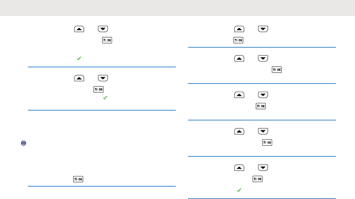Viewport: 355px width, 199px height.
Task: Select the up arrow key in the left column's second step
Action: coord(79,78)
